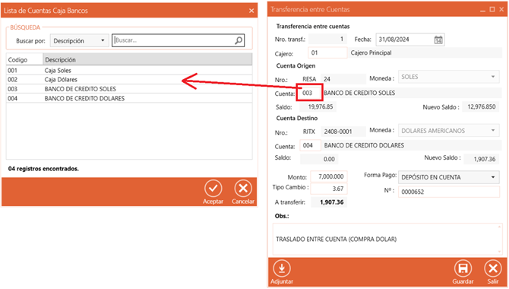
Task: Click the Nro. transf. field showing 1
Action: coord(327,39)
